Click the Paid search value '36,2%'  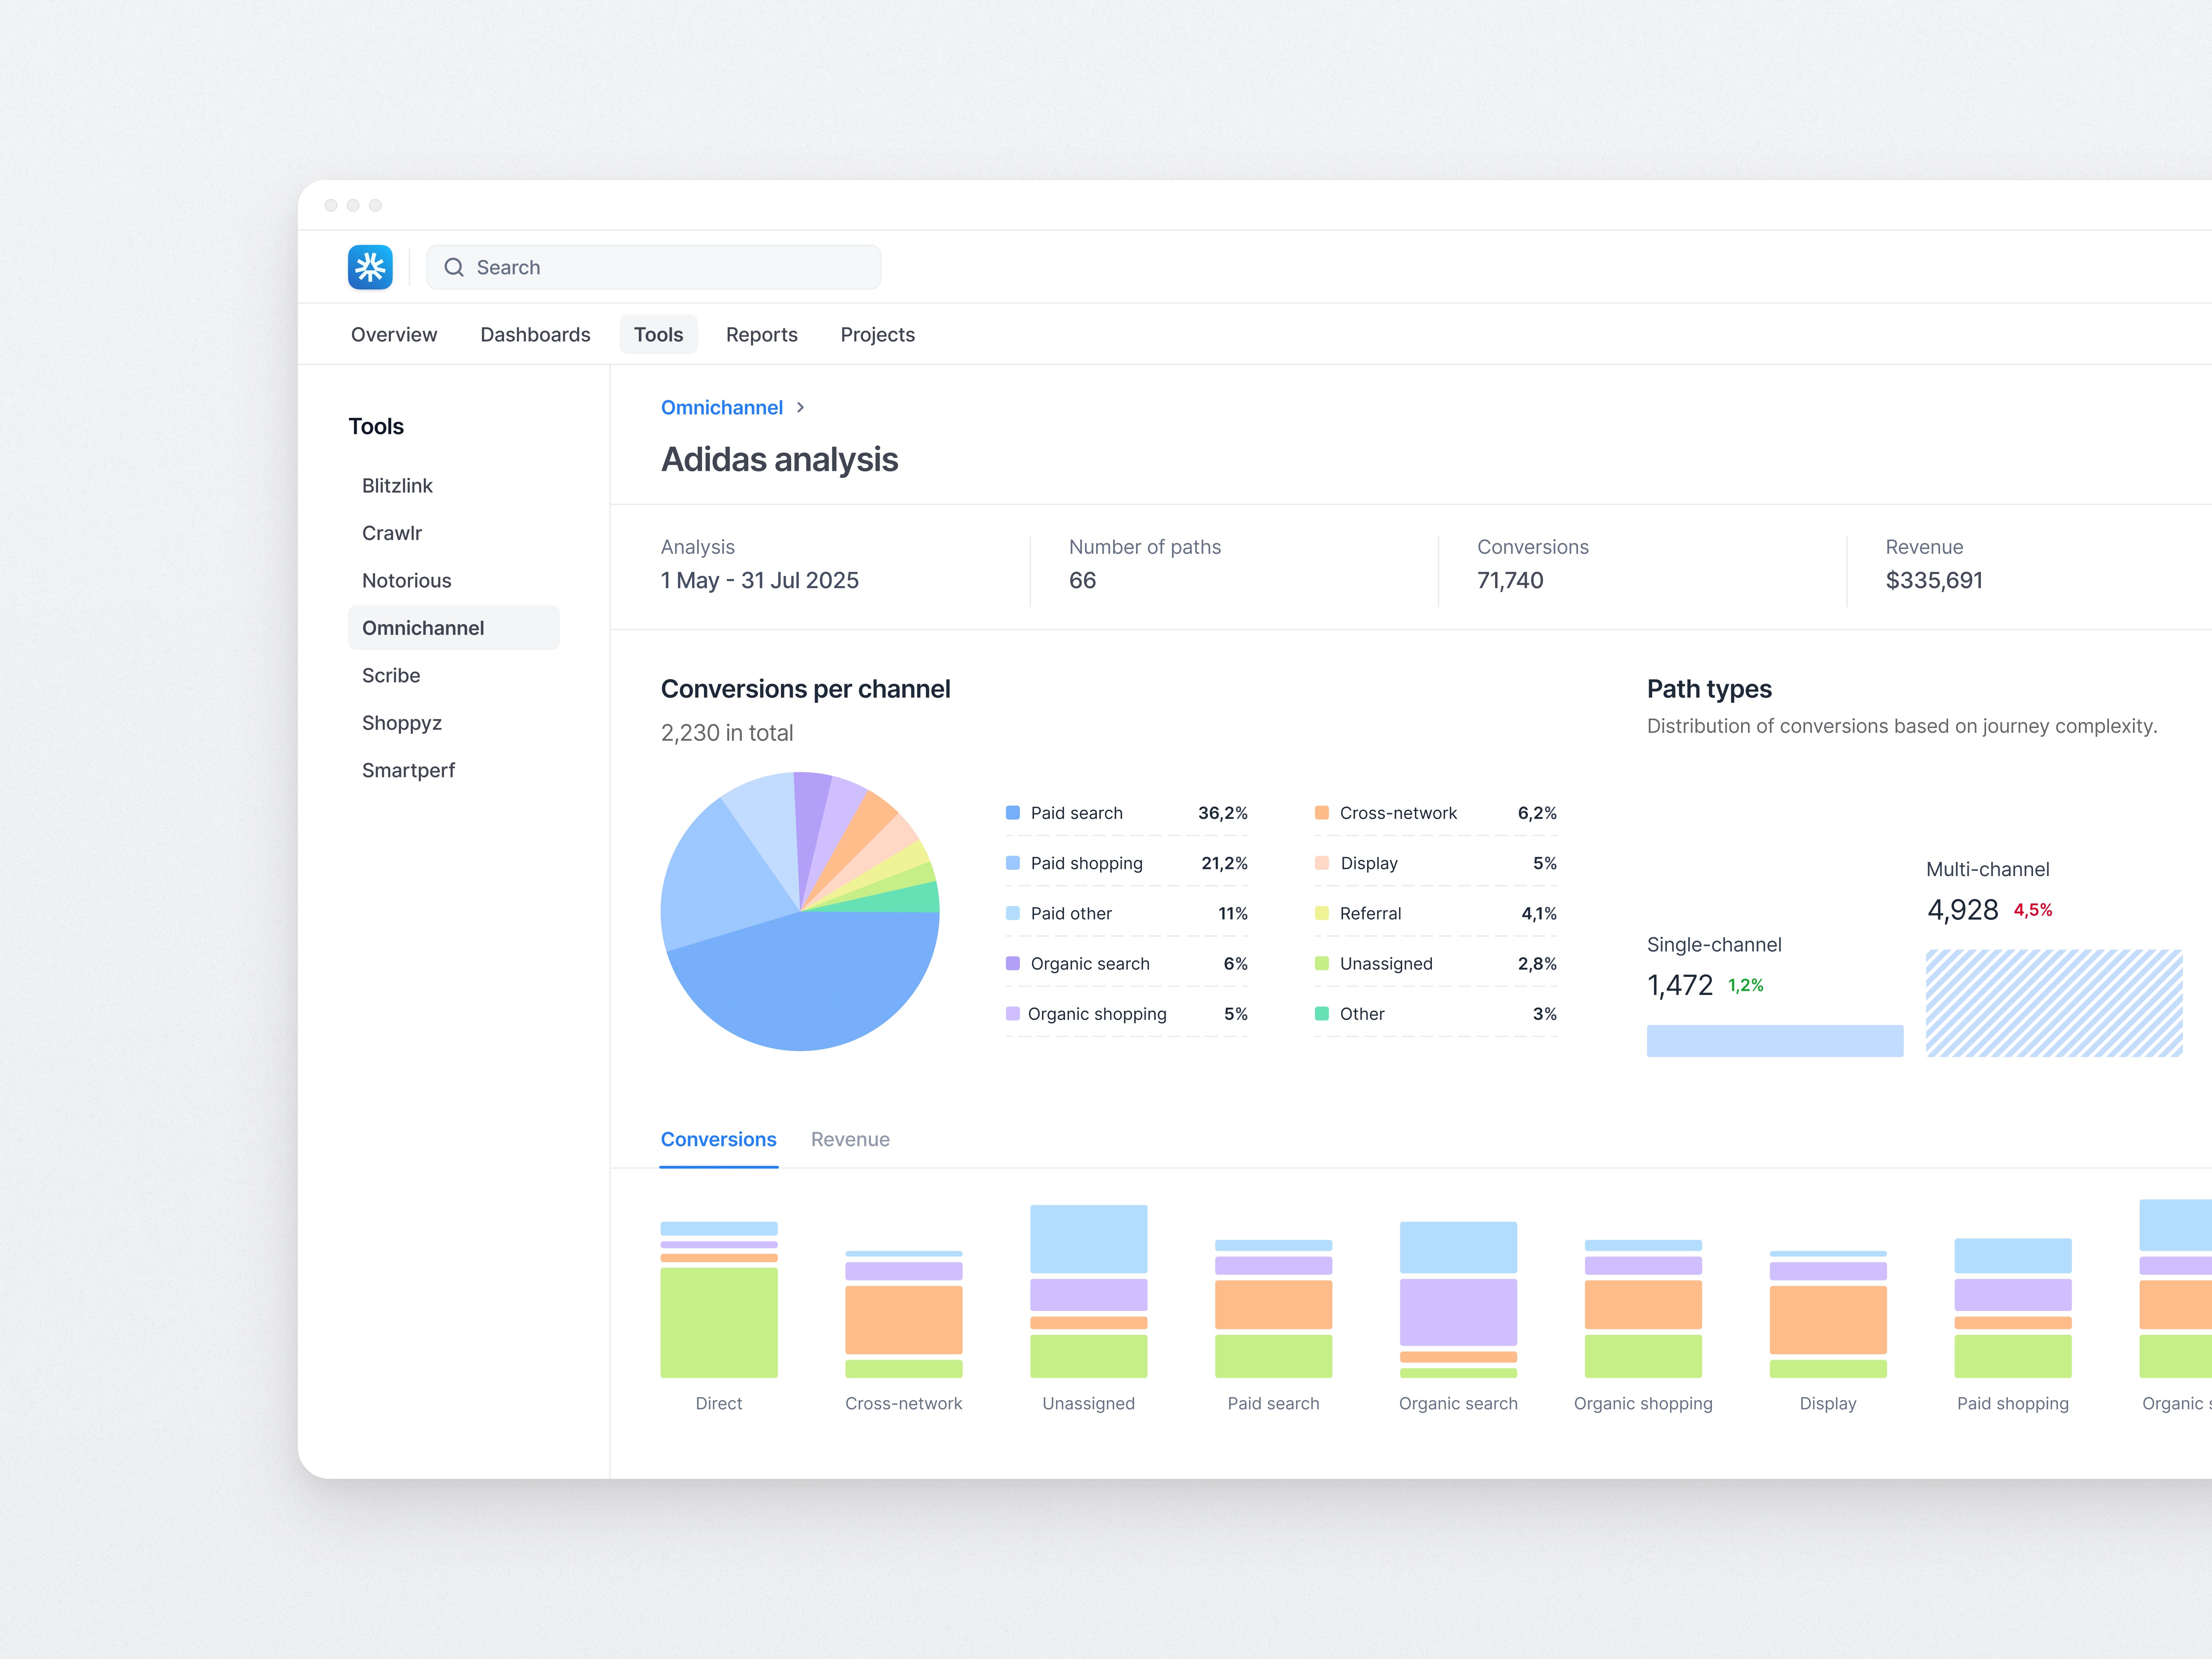pyautogui.click(x=1223, y=813)
